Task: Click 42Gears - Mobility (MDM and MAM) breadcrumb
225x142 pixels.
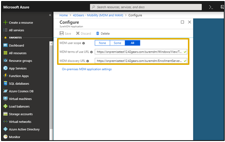Action: tap(98, 15)
